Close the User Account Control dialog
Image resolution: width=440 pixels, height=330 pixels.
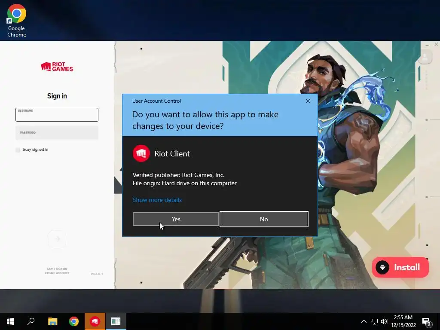[x=308, y=101]
